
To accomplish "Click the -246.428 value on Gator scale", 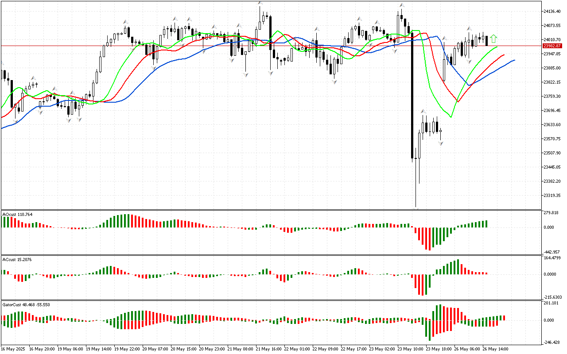I will click(551, 342).
